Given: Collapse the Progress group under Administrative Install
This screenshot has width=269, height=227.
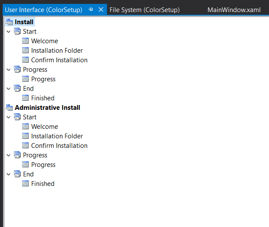Looking at the screenshot, I should pos(8,155).
